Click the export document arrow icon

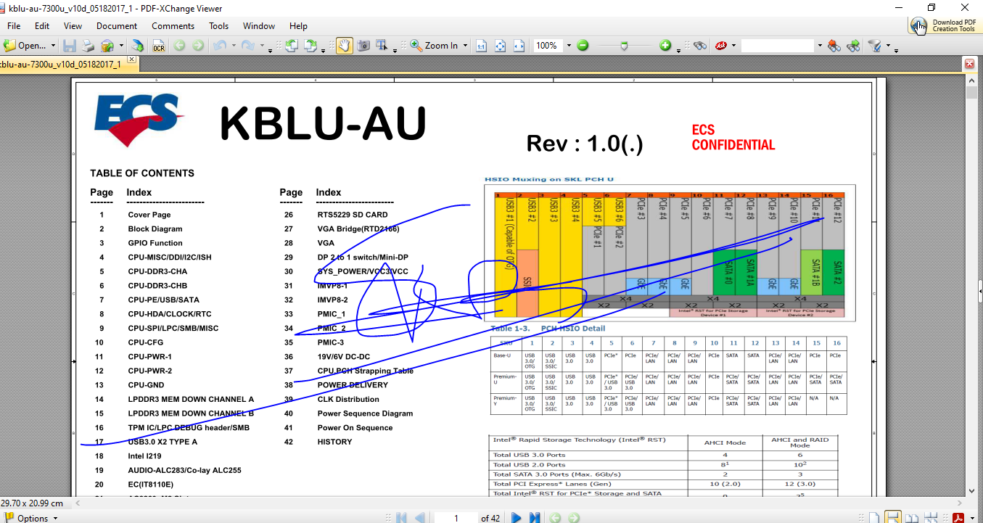coord(138,46)
